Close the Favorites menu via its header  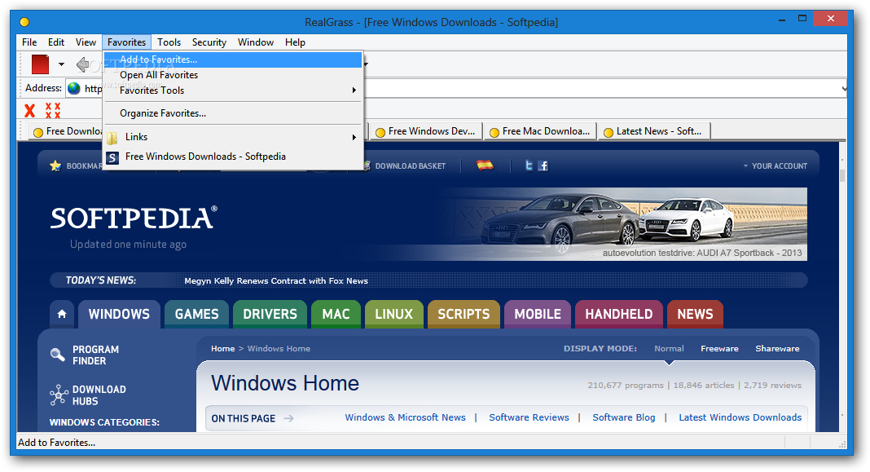coord(126,42)
